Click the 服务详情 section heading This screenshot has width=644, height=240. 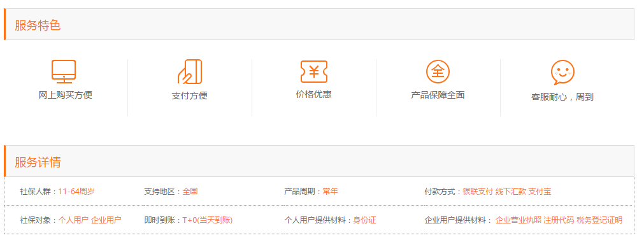tap(38, 162)
